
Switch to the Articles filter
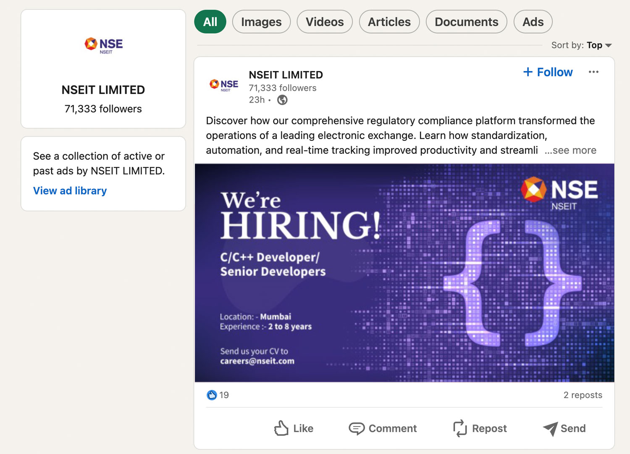pos(389,22)
